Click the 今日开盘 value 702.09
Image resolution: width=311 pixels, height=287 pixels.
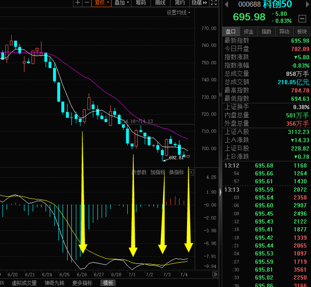300,49
